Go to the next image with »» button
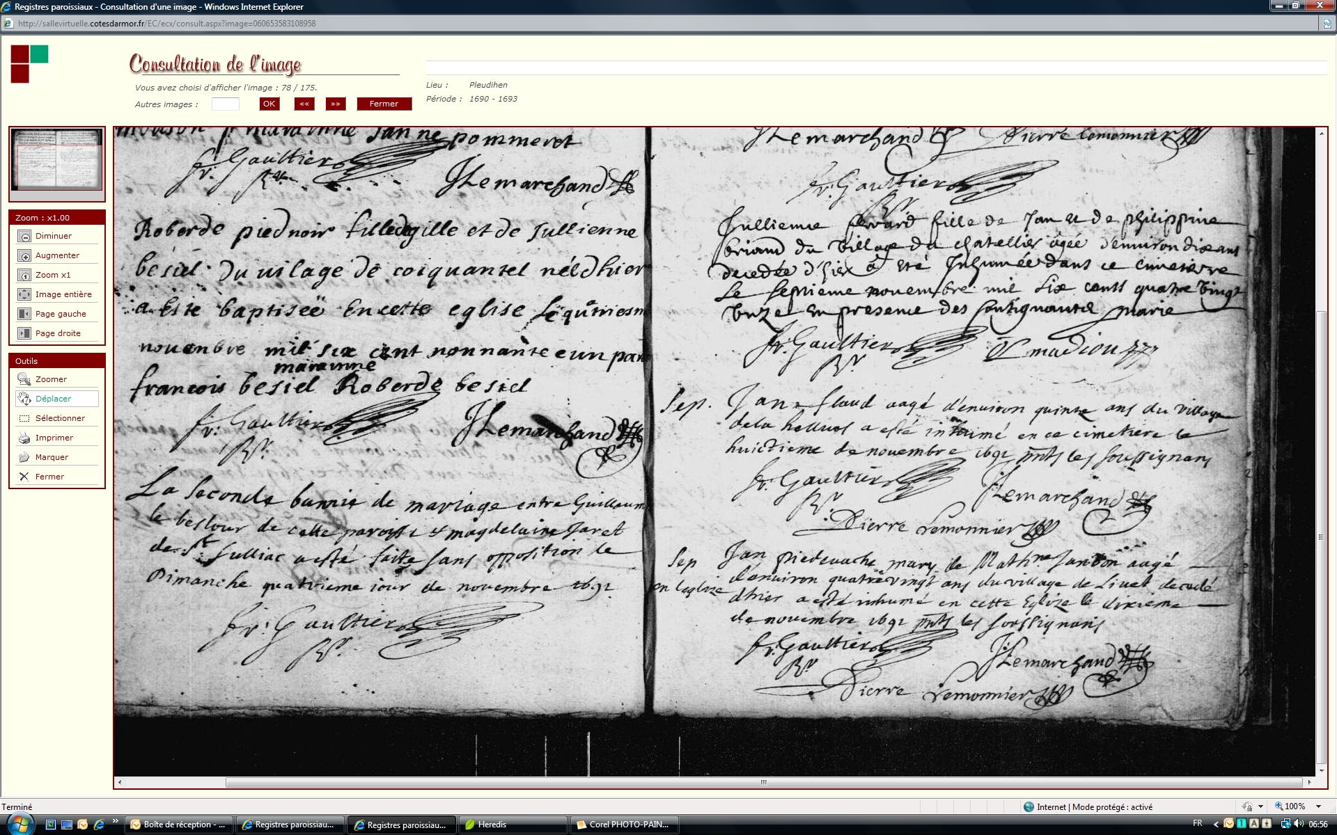This screenshot has width=1337, height=835. [x=336, y=104]
